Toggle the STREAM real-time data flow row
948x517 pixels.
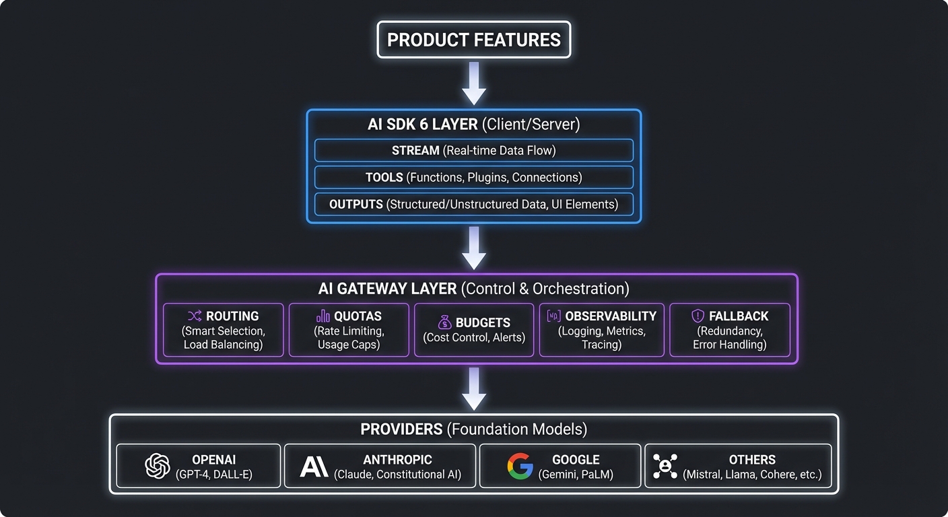coord(474,150)
